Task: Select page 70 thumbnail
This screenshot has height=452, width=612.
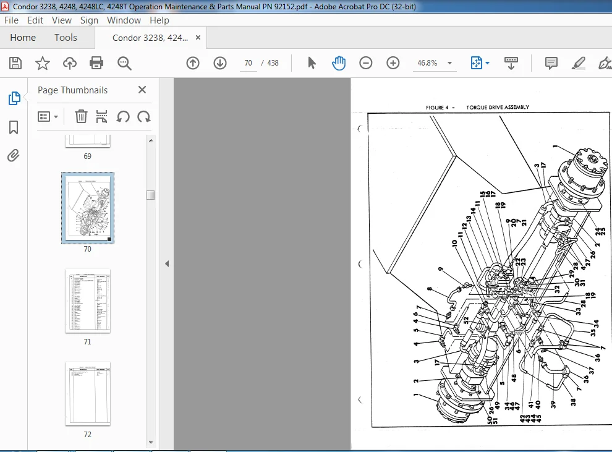Action: [88, 208]
